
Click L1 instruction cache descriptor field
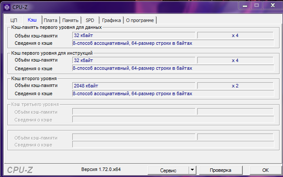tap(173, 68)
